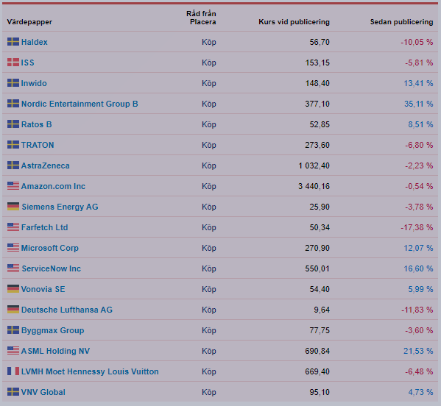
Task: Click the flag icon beside AstraZeneca
Action: pos(13,165)
